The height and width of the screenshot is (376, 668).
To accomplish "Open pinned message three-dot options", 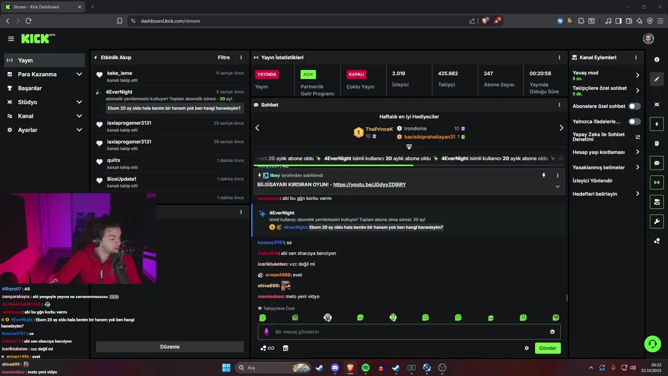I will point(557,175).
